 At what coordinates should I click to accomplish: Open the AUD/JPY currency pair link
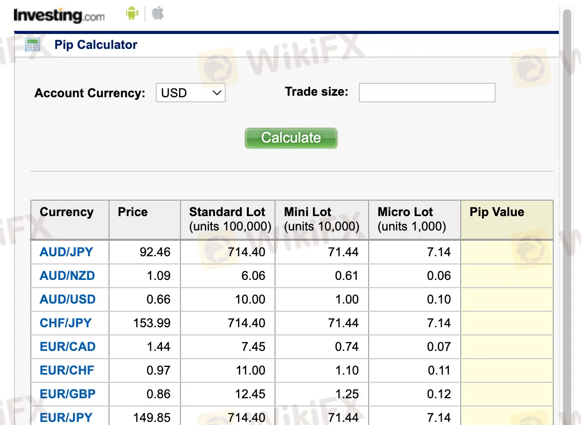tap(67, 252)
